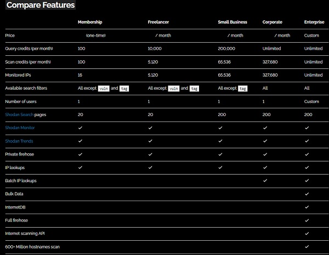
Task: Click Shodan Trends checkmark for Small Business
Action: point(220,141)
